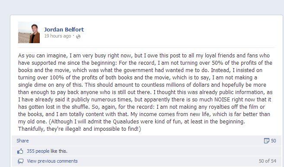The image size is (284, 167).
Task: Click the phrase For the record in the second line
Action: point(137,63)
